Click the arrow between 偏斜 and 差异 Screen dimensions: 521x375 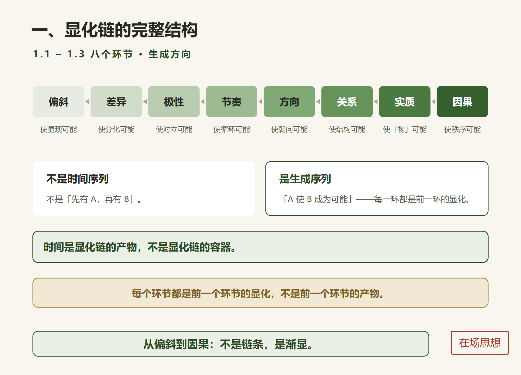click(88, 102)
